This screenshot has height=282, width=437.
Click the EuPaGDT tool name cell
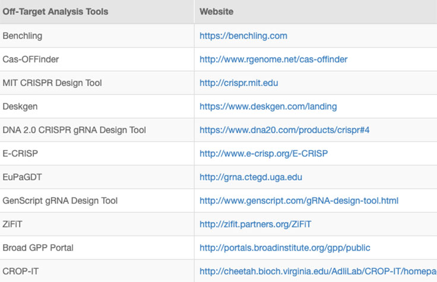point(23,177)
